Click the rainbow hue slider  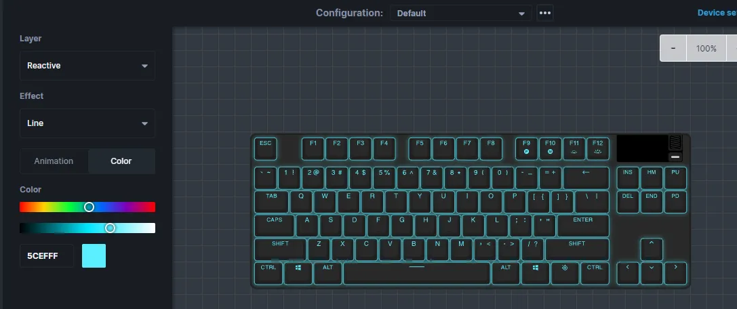[x=87, y=207]
